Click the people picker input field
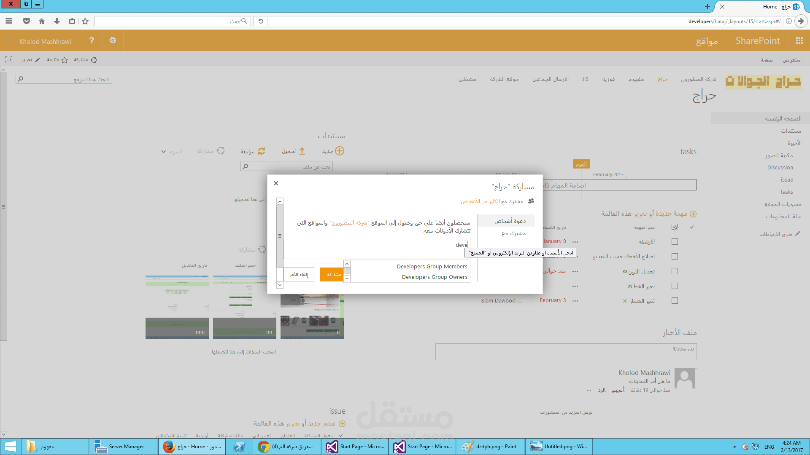Screen dimensions: 810x455 click(x=371, y=249)
